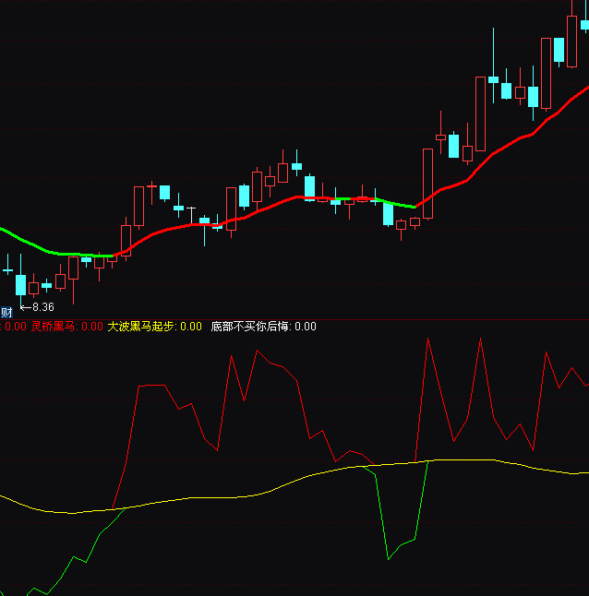The width and height of the screenshot is (589, 596).
Task: Click the deep green indicator dip below yellow line
Action: (390, 554)
